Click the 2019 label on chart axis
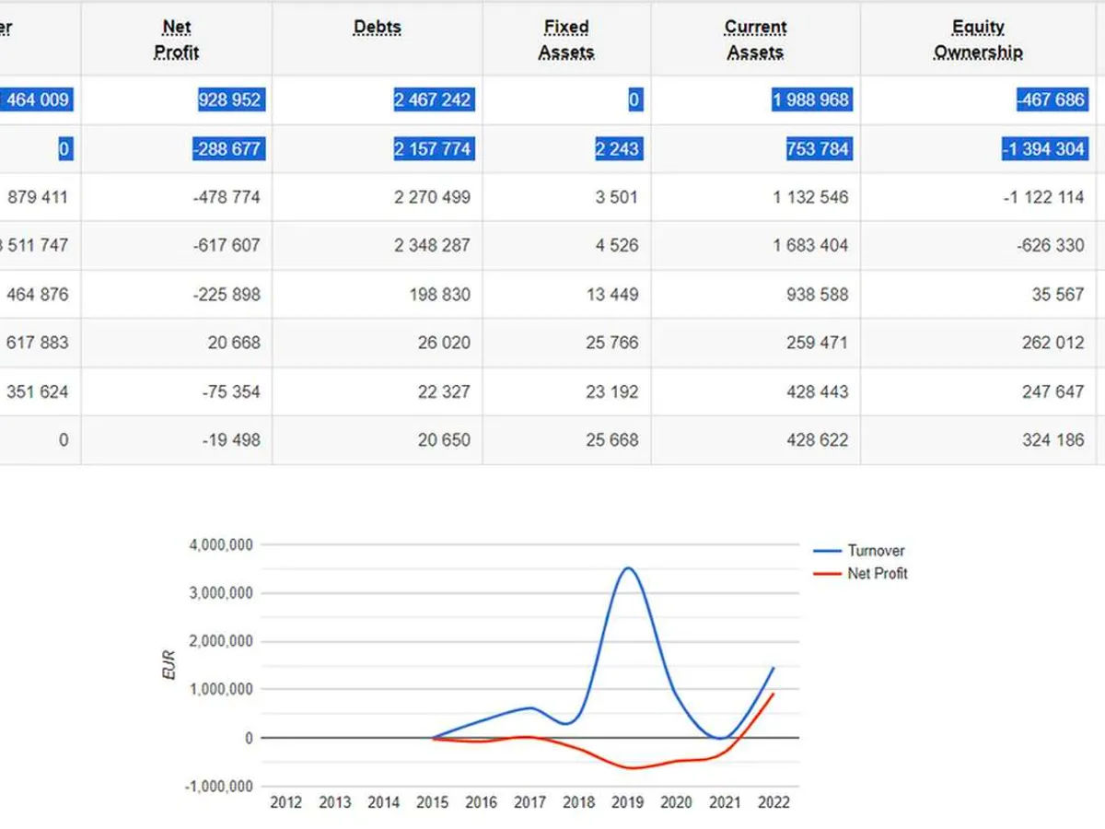This screenshot has width=1105, height=829. (x=628, y=802)
